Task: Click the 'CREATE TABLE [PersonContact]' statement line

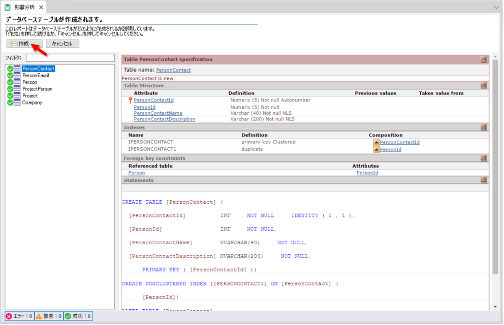Action: [173, 202]
